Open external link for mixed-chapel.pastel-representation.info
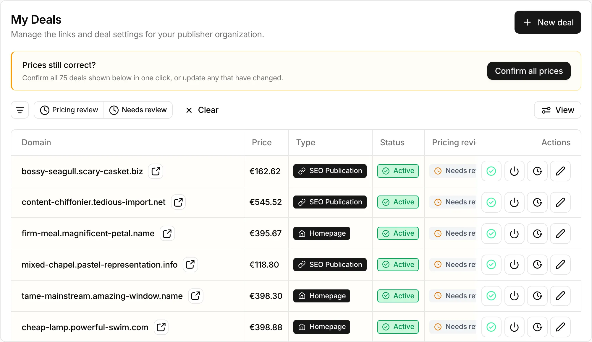The image size is (592, 342). click(190, 265)
